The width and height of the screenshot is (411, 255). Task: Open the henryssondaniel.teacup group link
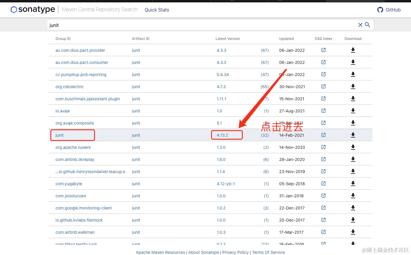pyautogui.click(x=90, y=172)
